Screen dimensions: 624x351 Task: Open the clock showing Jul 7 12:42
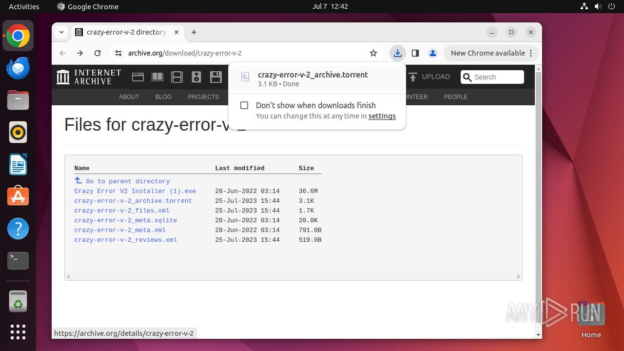pyautogui.click(x=330, y=6)
